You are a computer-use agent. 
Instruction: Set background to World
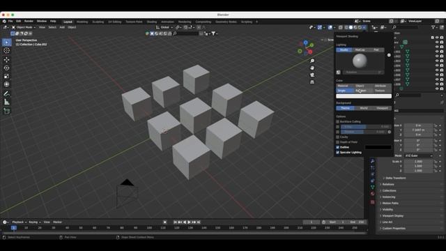(364, 108)
